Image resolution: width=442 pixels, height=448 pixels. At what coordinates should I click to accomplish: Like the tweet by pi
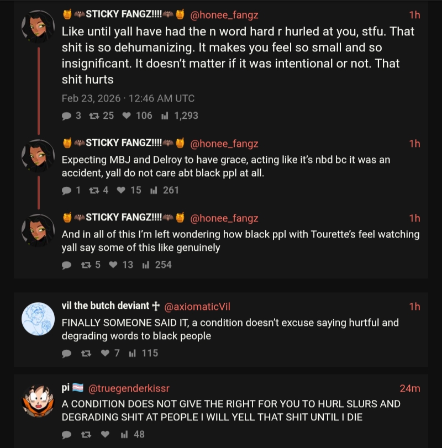point(105,434)
